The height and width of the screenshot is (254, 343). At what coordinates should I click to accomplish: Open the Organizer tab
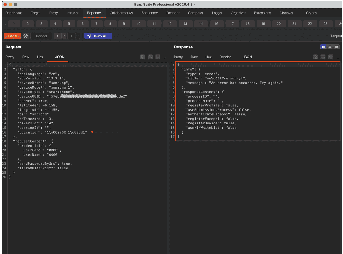(x=238, y=13)
